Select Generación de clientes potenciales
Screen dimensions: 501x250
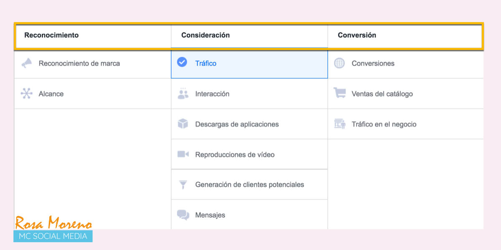pyautogui.click(x=249, y=185)
